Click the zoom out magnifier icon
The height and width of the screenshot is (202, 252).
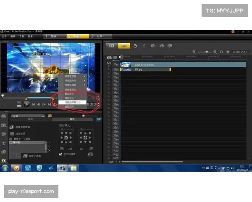point(194,52)
